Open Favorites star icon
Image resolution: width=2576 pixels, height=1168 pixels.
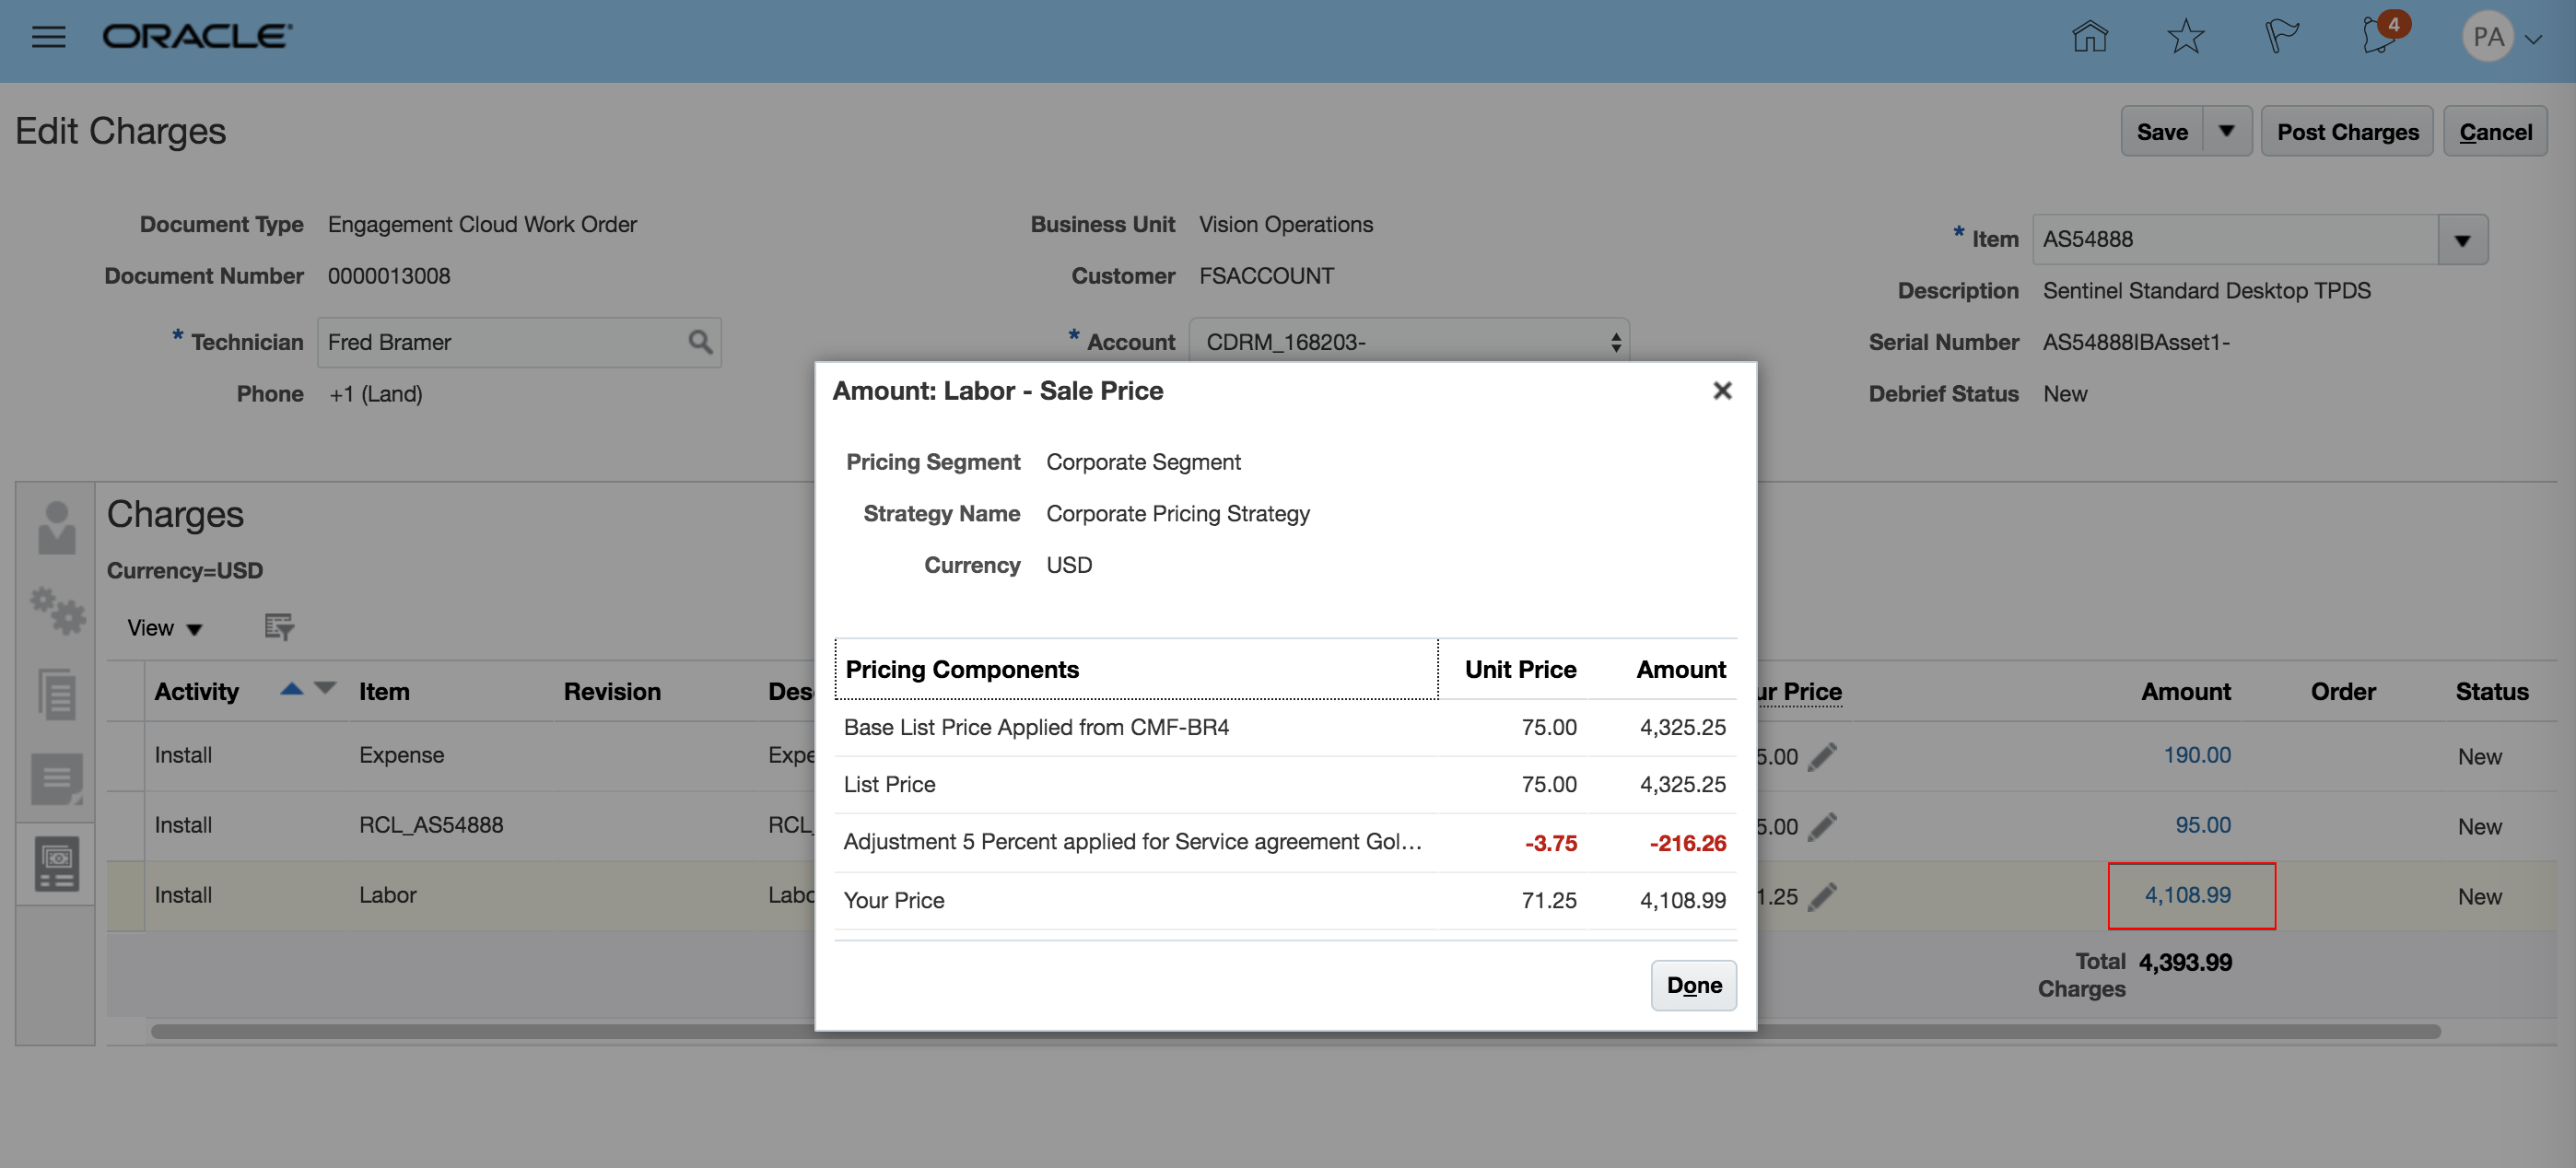coord(2185,37)
